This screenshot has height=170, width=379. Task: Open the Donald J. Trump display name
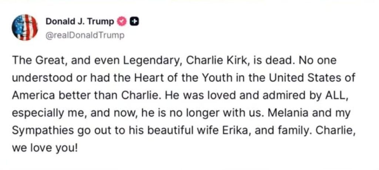(x=80, y=21)
